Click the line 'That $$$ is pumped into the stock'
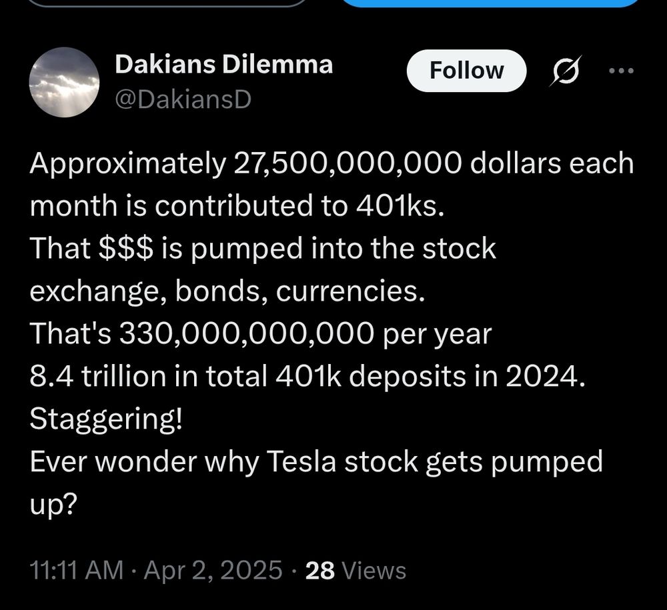667x610 pixels. coord(263,249)
